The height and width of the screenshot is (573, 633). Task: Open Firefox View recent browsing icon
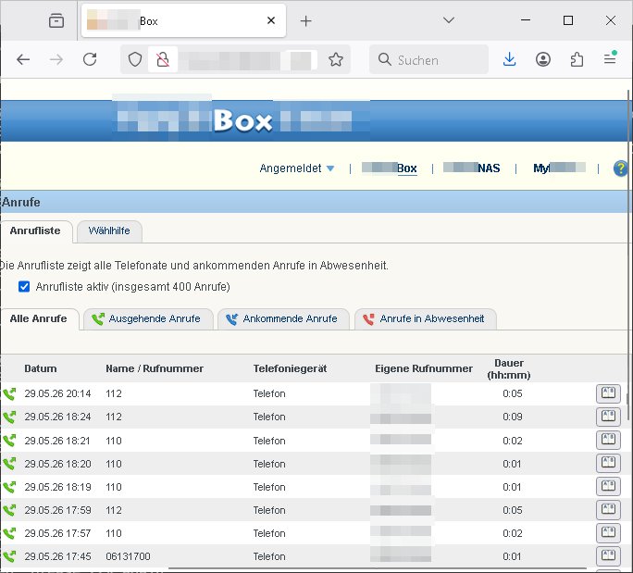coord(56,20)
